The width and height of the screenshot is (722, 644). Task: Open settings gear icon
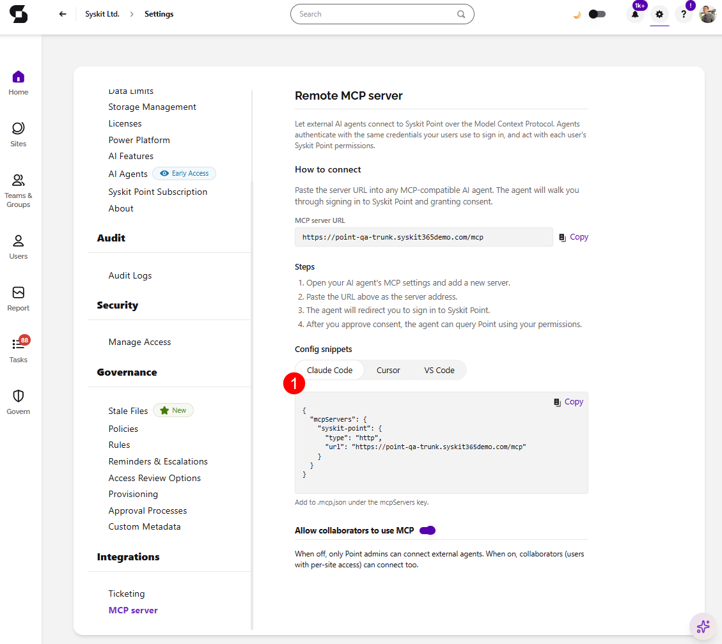[659, 14]
